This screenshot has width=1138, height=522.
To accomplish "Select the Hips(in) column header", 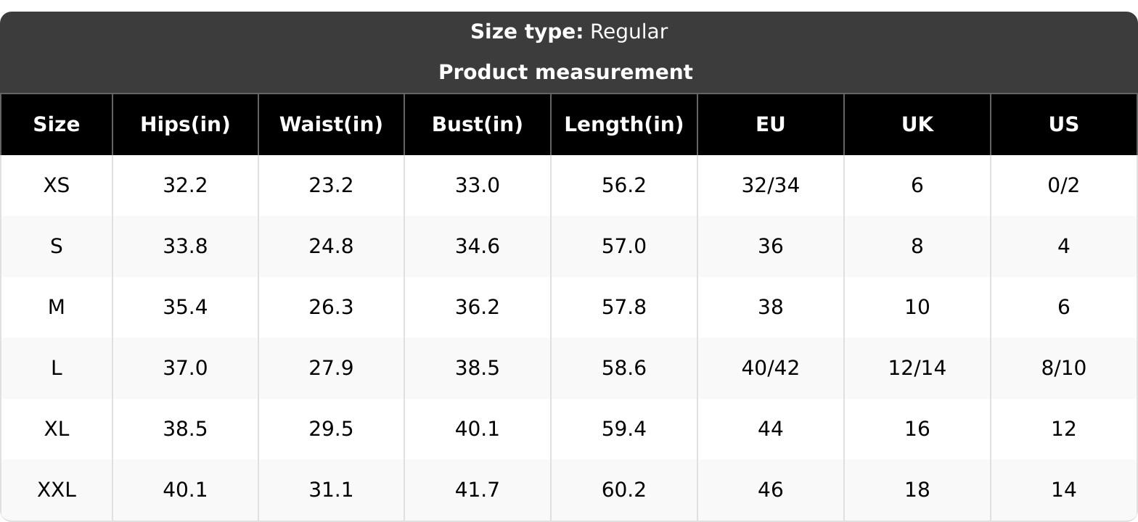I will (185, 125).
